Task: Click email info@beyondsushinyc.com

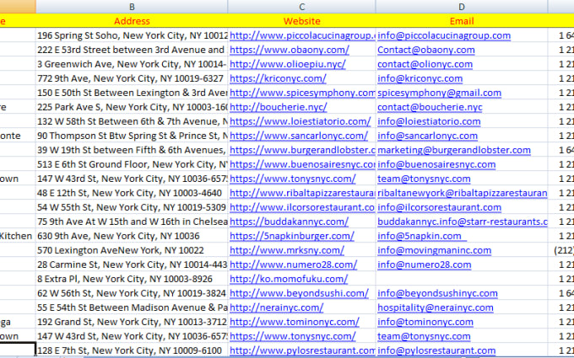Action: tap(437, 293)
